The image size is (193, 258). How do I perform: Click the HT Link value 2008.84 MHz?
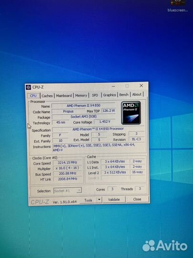[x=68, y=179]
